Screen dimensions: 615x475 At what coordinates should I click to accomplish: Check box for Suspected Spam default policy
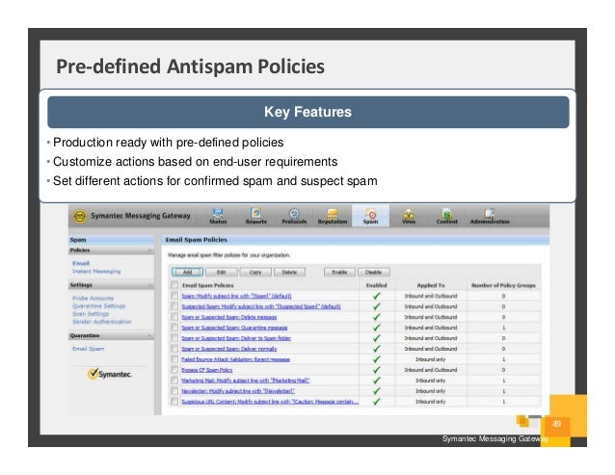pyautogui.click(x=174, y=306)
